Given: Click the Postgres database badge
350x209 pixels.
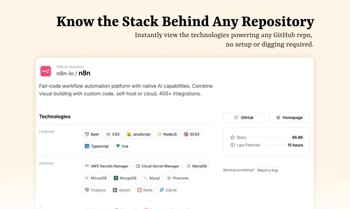Looking at the screenshot, I should (95, 190).
